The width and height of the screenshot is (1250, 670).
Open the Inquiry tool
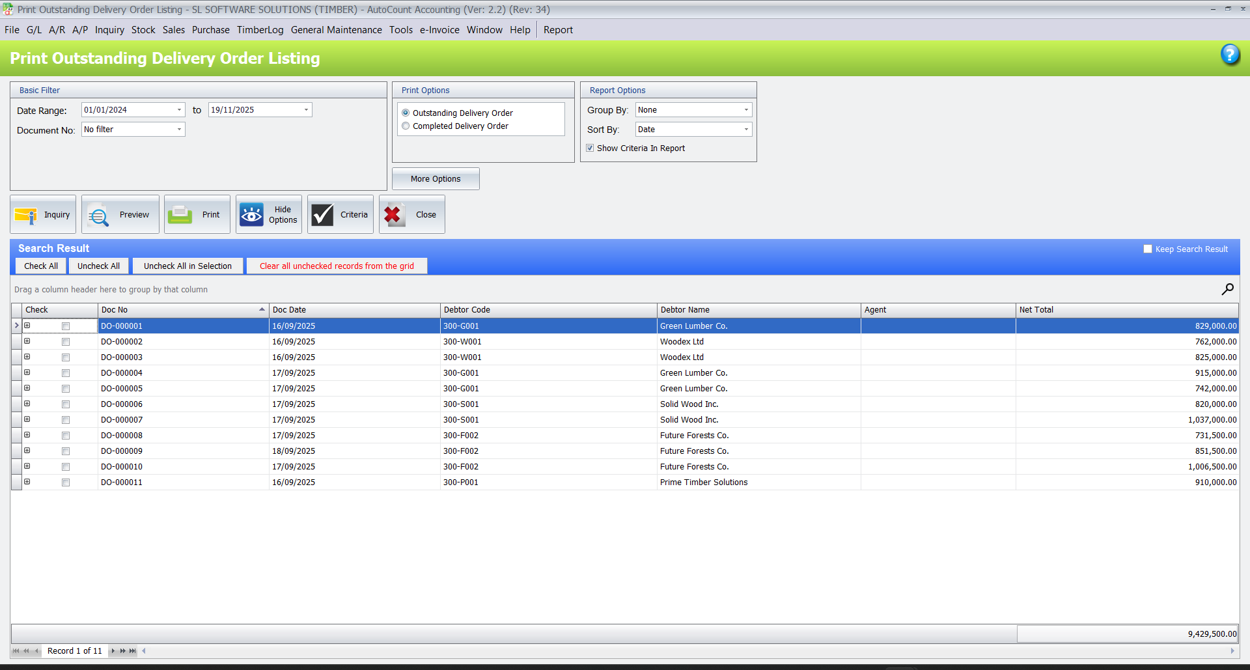coord(42,214)
